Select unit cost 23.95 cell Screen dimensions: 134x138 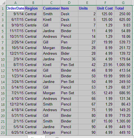[x=105, y=65]
